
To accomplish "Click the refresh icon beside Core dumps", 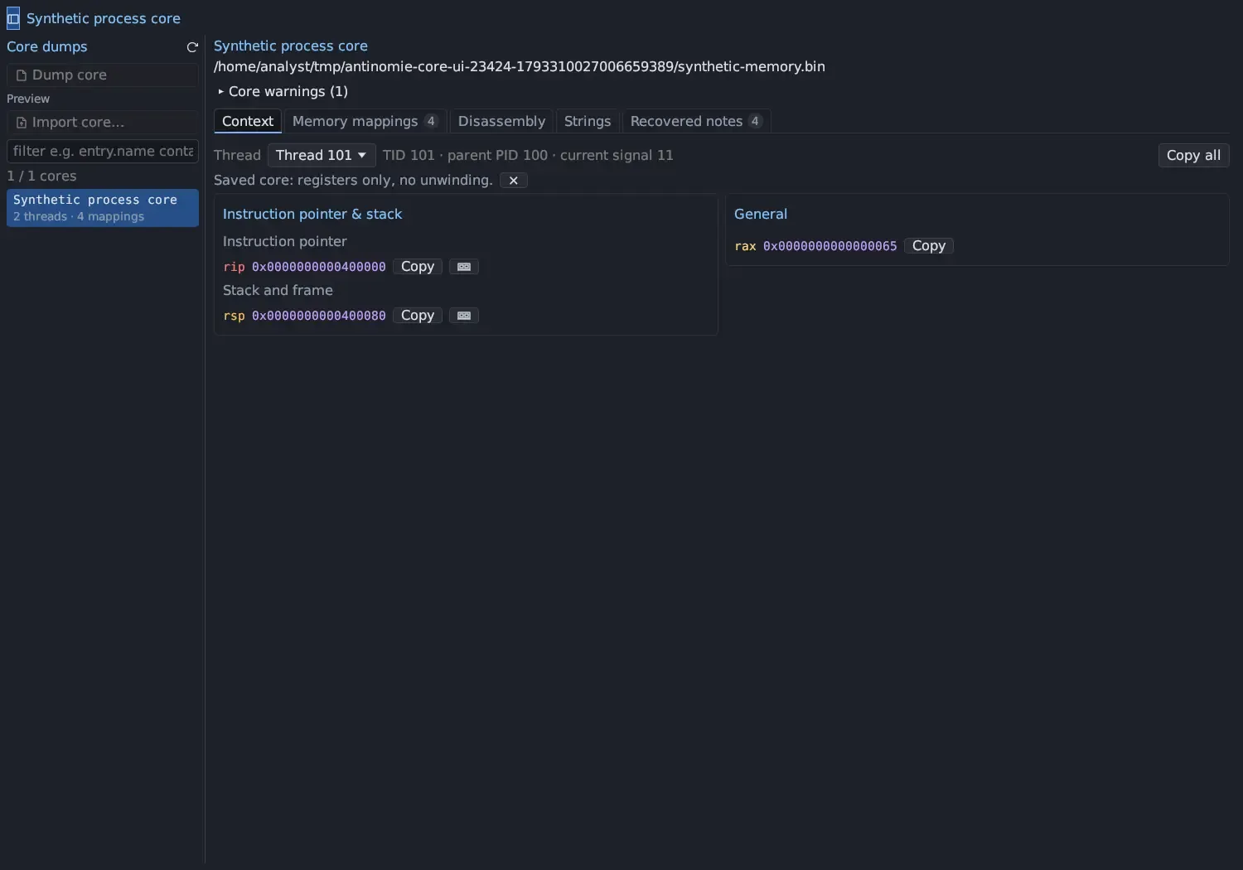I will pyautogui.click(x=192, y=47).
